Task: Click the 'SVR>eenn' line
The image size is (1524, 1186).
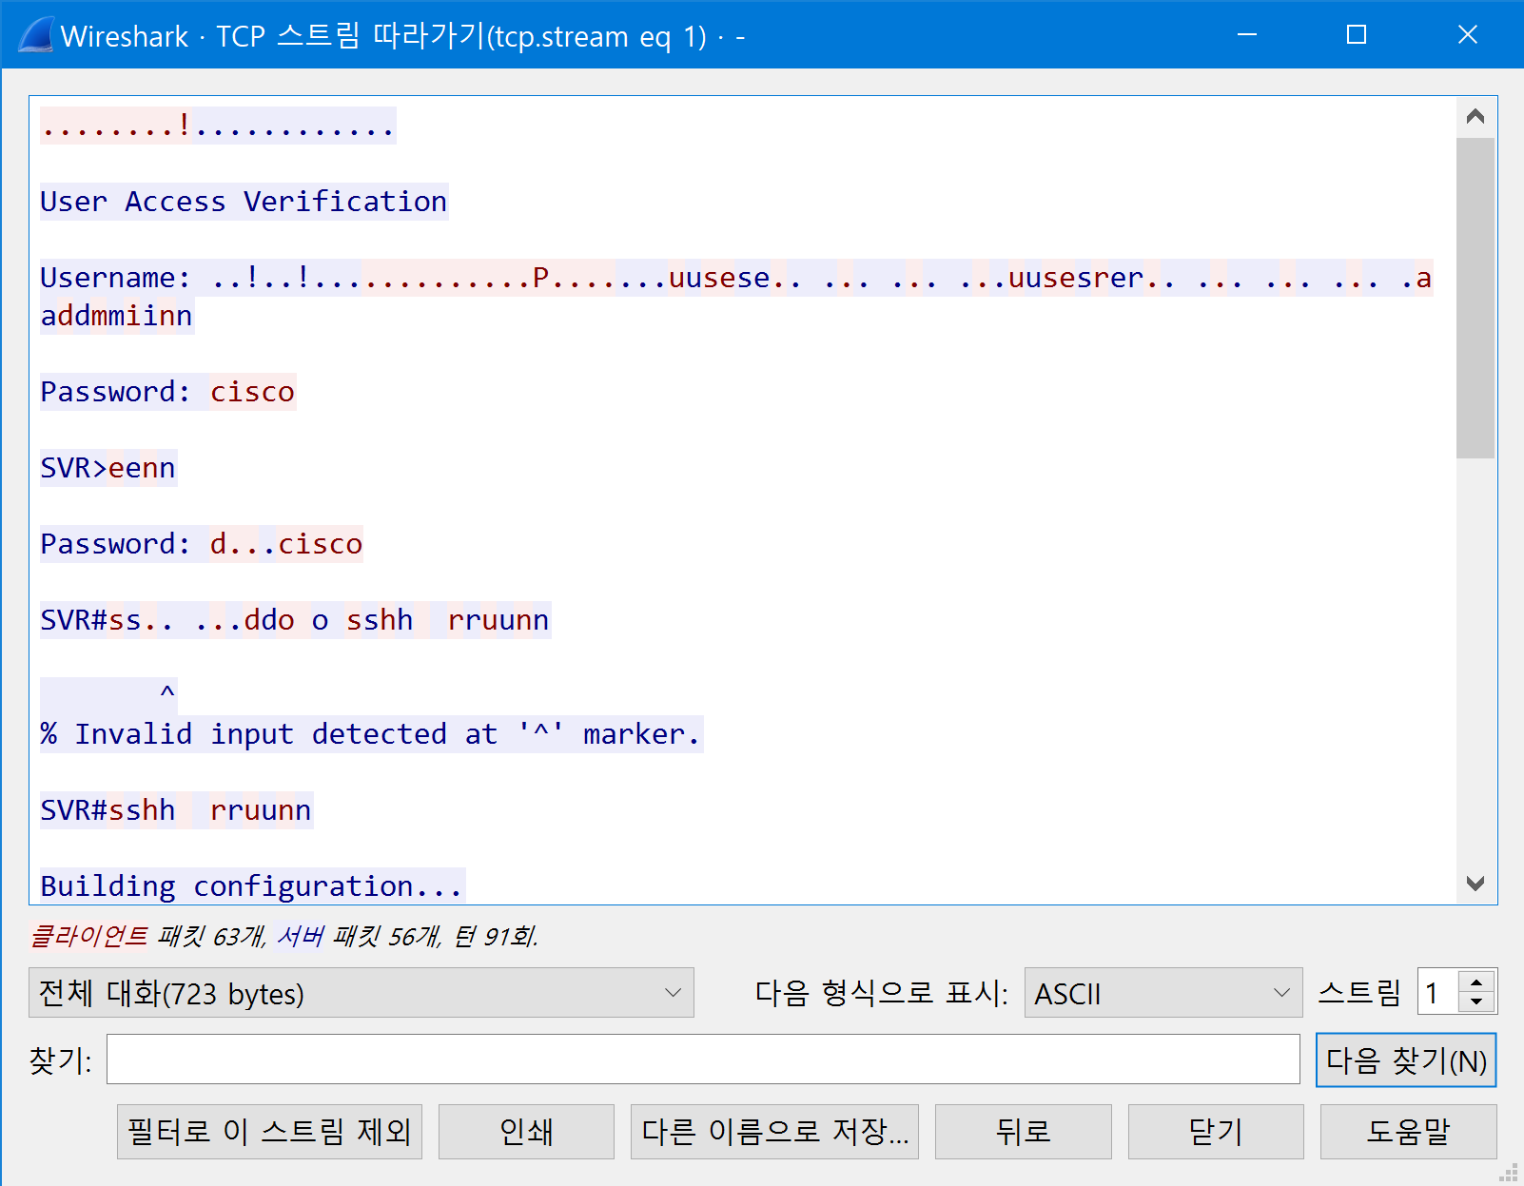Action: coord(108,468)
